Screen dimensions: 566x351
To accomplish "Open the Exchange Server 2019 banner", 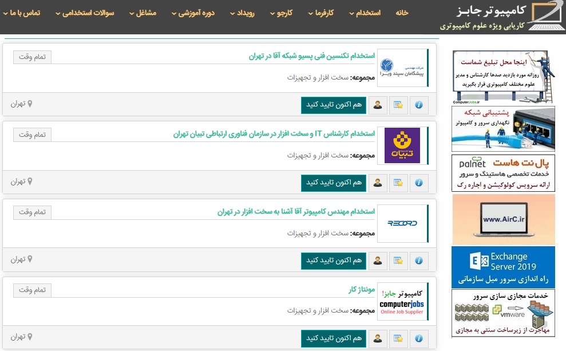I will point(503,267).
